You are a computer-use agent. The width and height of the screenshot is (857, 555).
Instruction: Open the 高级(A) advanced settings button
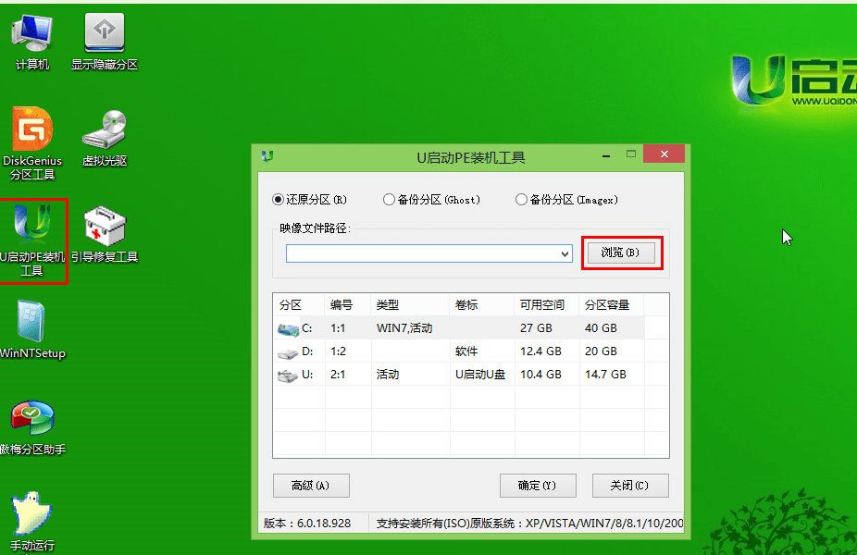coord(310,486)
